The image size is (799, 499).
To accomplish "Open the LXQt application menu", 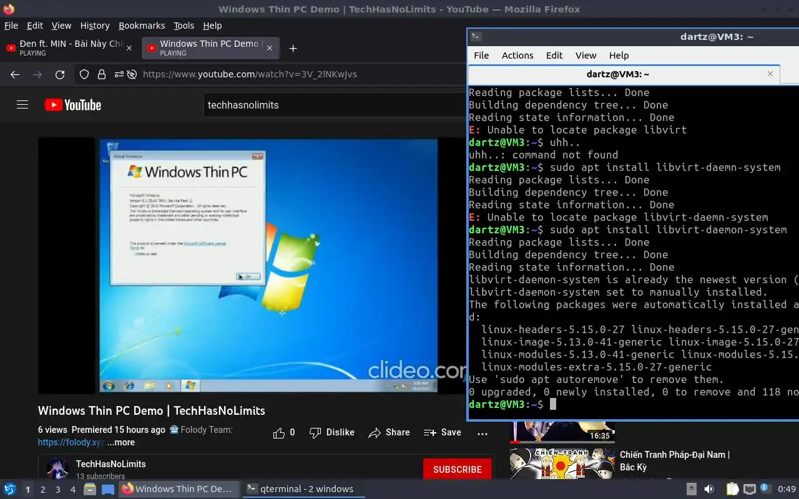I will point(9,489).
